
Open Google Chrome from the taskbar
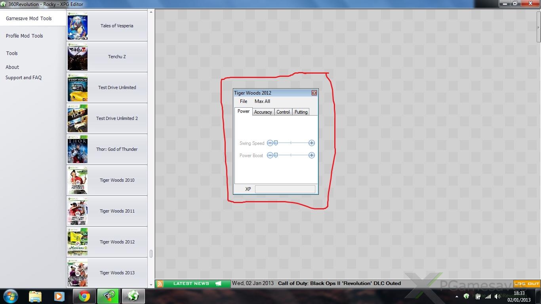point(84,296)
